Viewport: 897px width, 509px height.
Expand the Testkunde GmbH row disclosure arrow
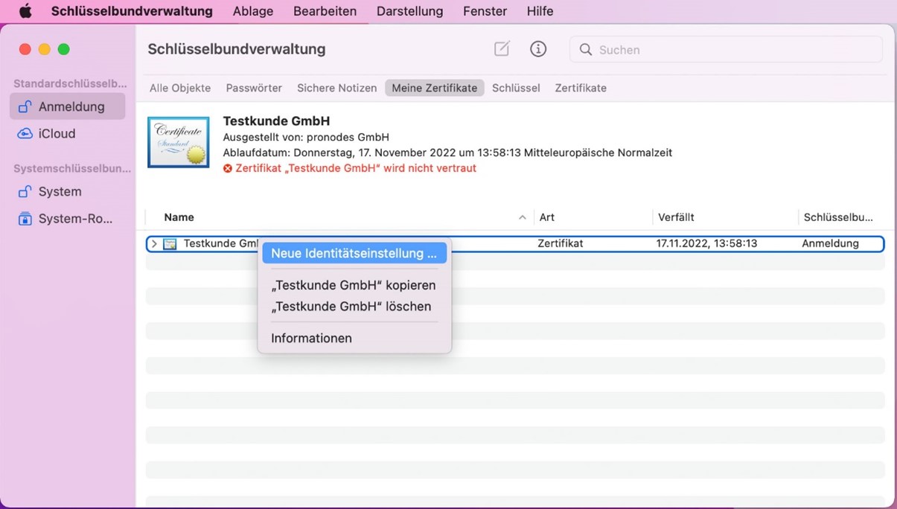pos(154,244)
